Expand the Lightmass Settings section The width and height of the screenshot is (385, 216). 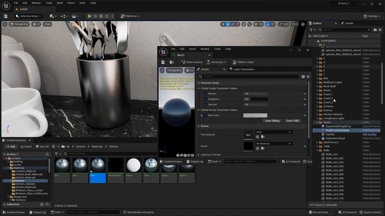coord(199,155)
